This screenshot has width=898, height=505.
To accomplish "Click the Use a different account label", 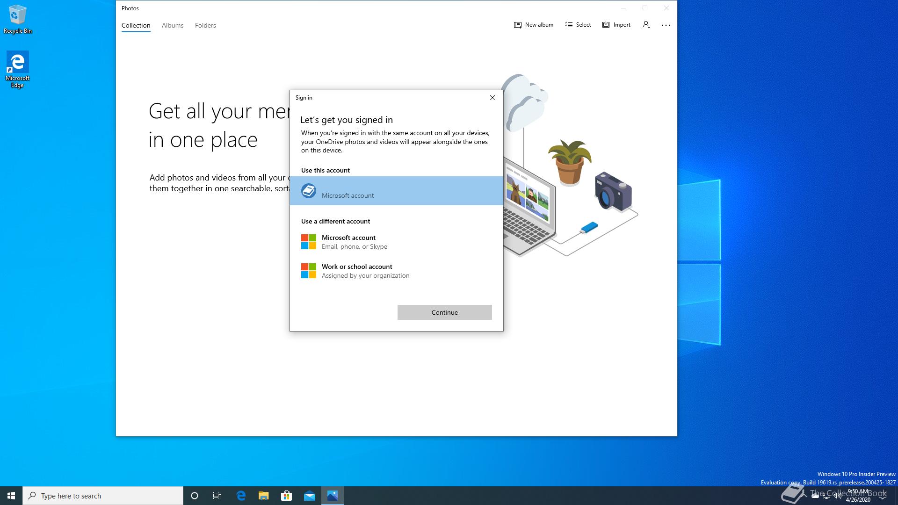I will click(x=335, y=221).
